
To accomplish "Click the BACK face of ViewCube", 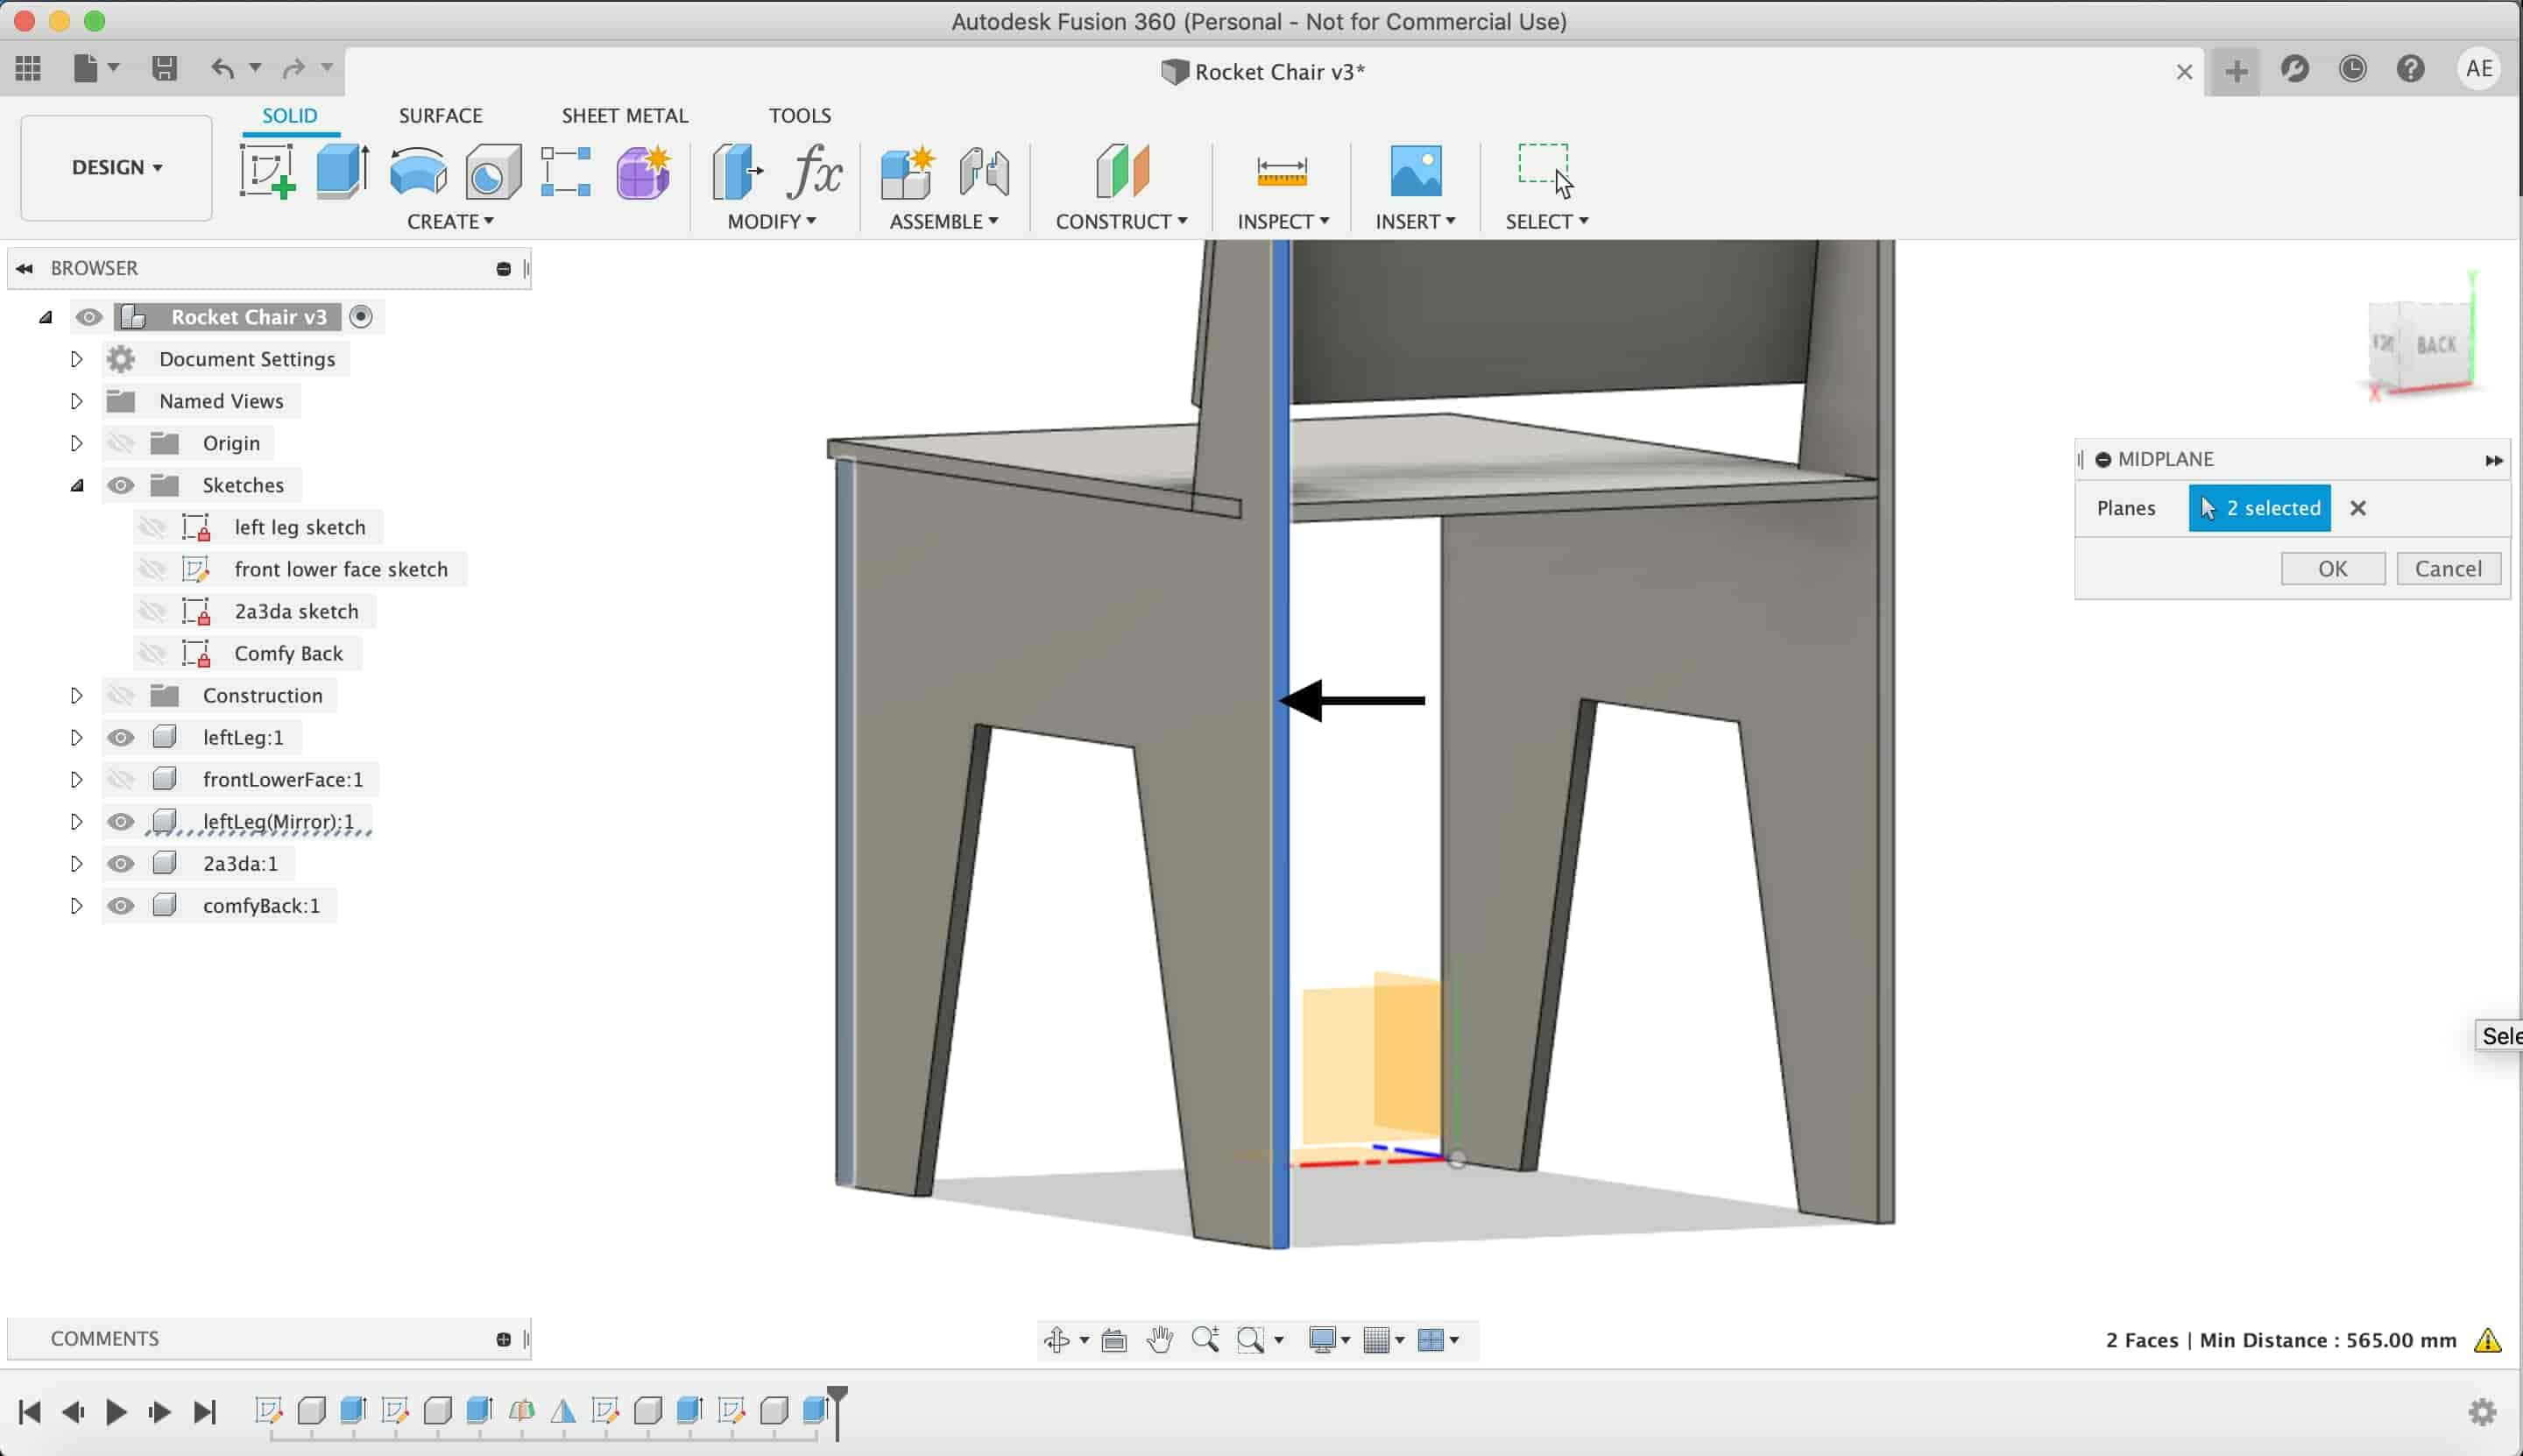I will click(2436, 345).
